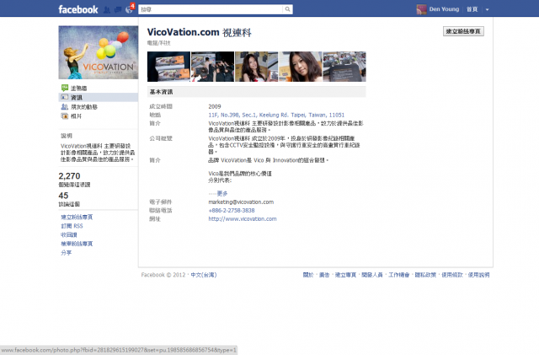The image size is (539, 355).
Task: Select 朋友的動態 in the sidebar
Action: (84, 107)
